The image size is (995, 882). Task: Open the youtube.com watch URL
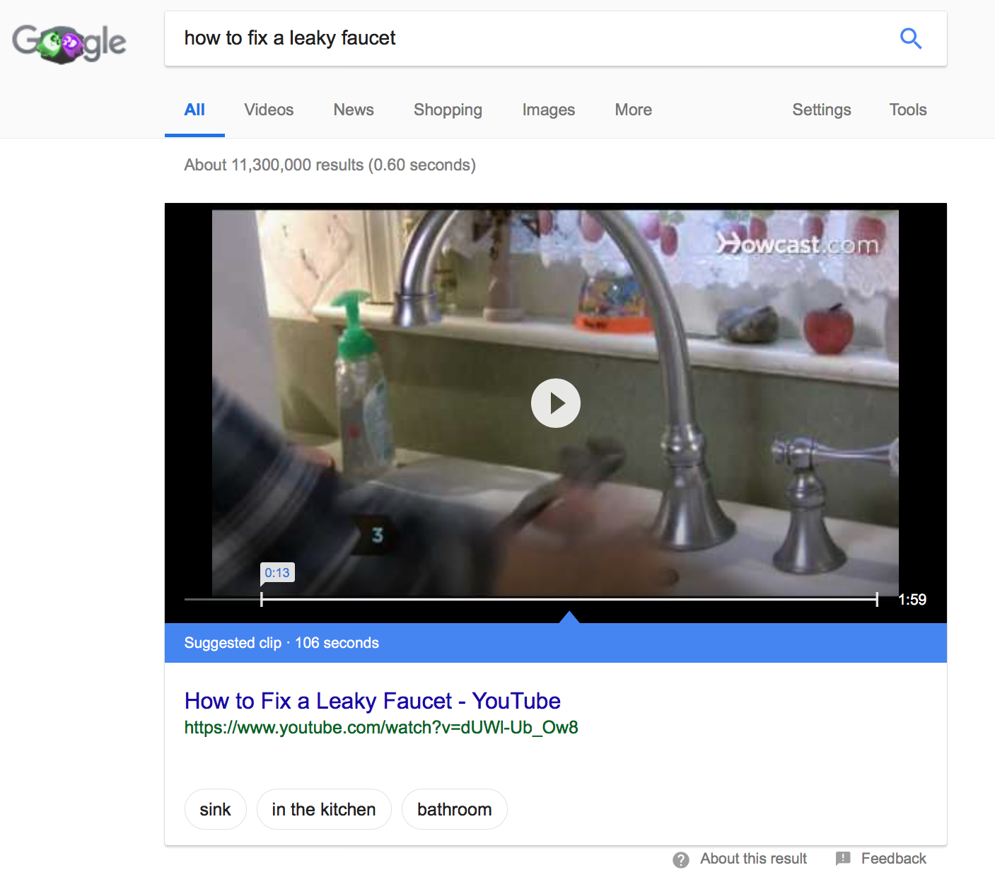pos(381,727)
